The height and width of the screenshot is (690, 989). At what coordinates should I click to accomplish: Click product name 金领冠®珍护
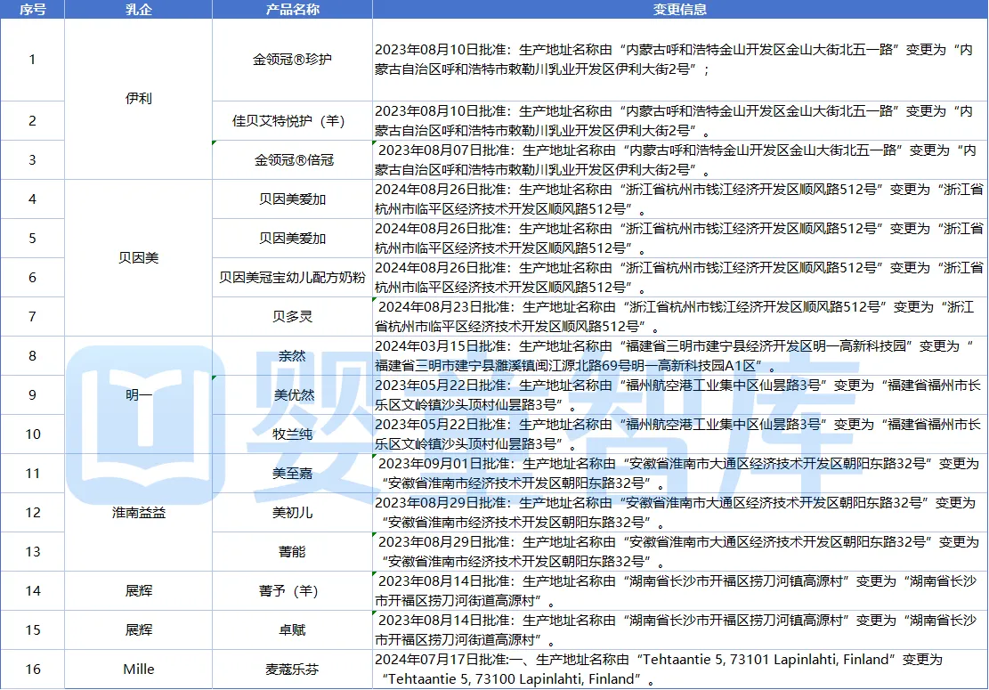[x=292, y=60]
